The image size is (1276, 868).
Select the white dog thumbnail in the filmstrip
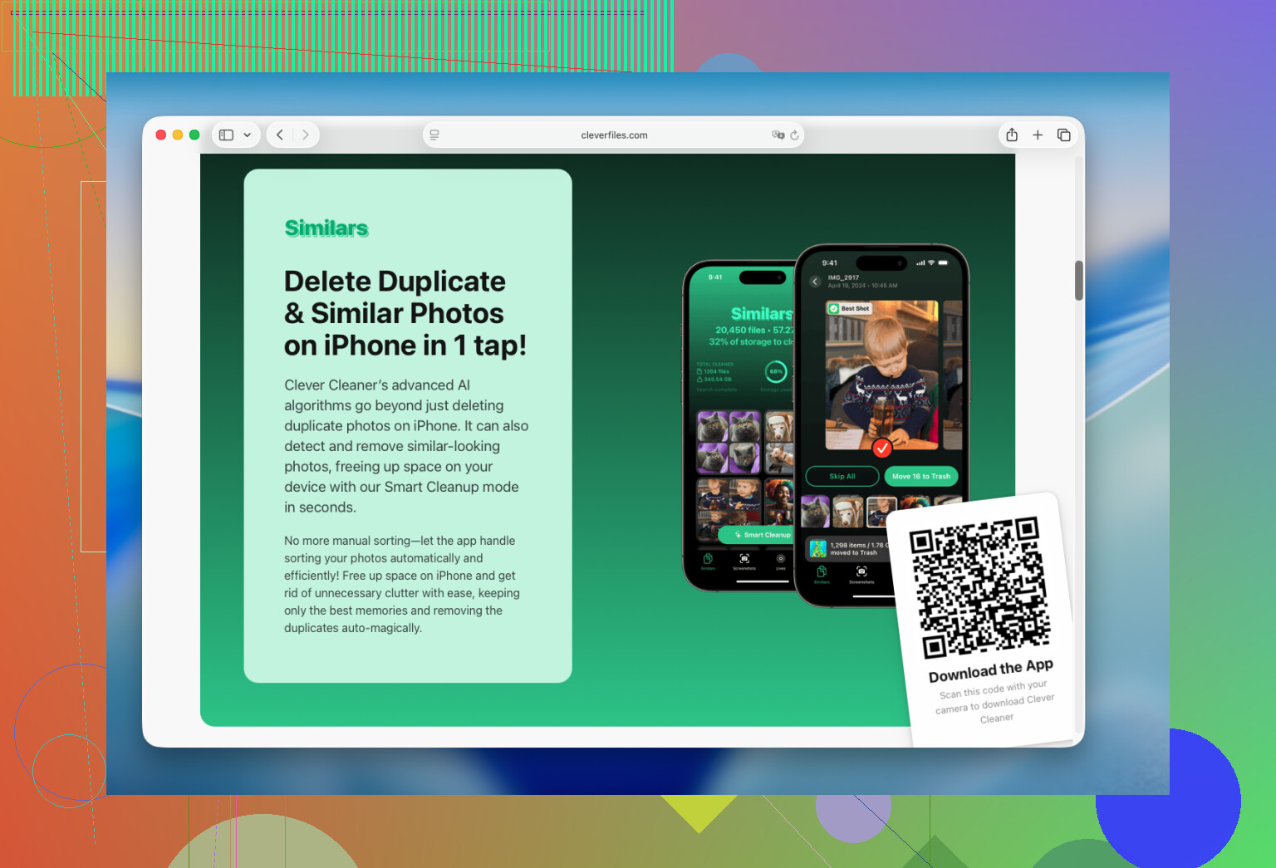pyautogui.click(x=848, y=512)
